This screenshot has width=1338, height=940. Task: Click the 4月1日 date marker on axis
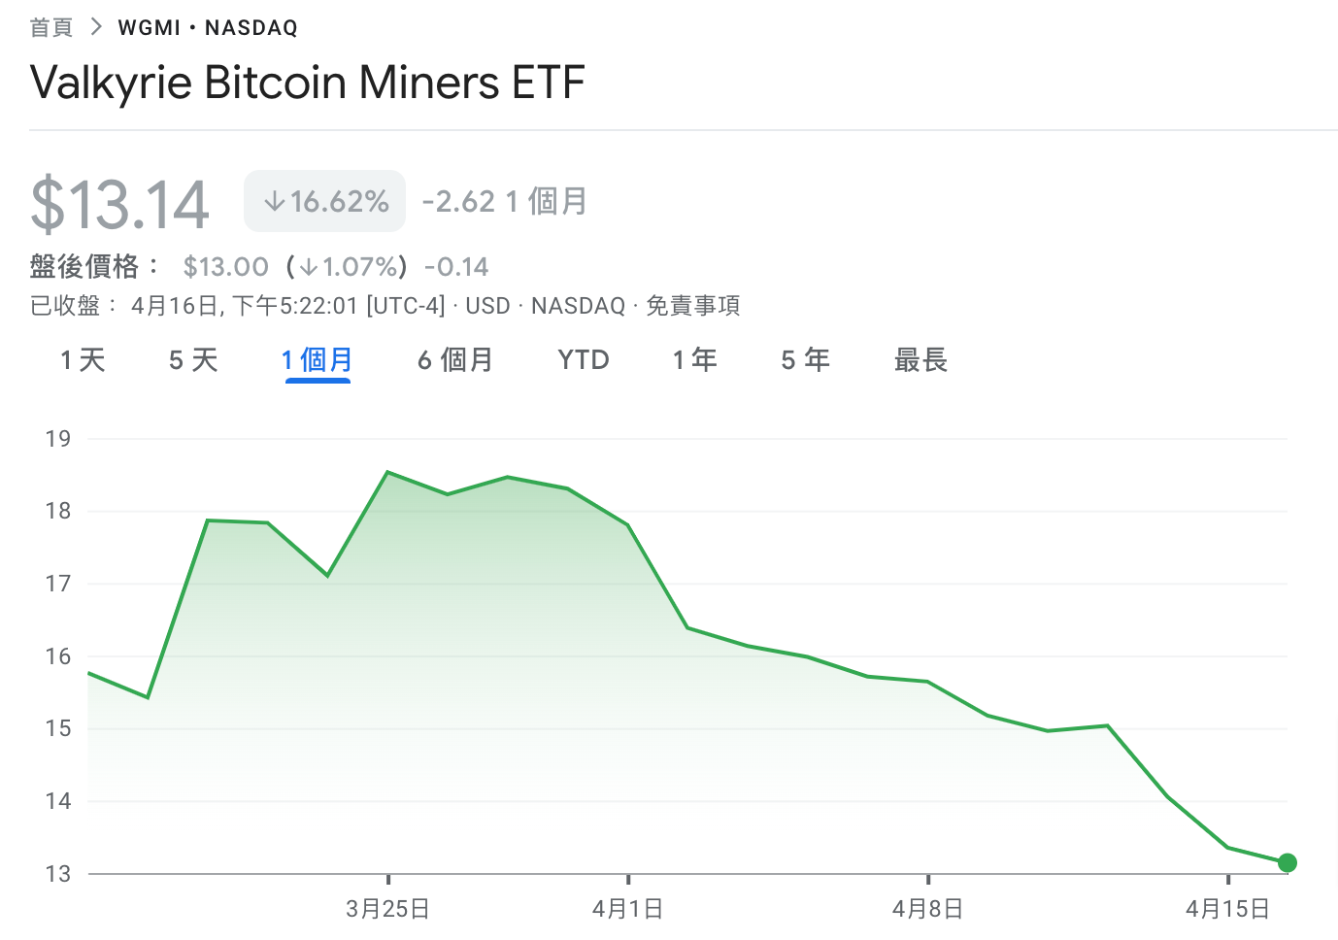pyautogui.click(x=628, y=909)
